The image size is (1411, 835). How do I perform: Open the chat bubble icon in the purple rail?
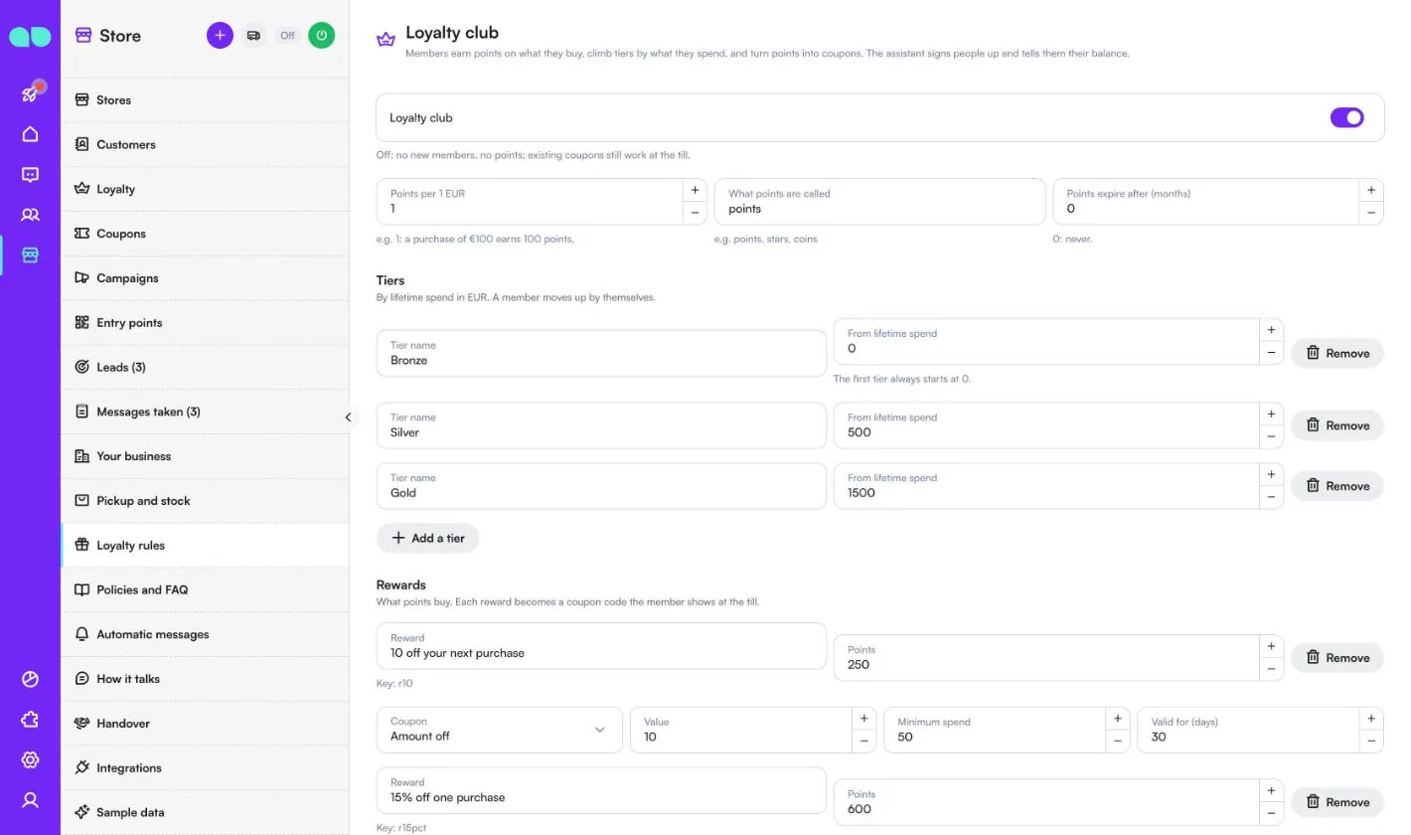30,175
